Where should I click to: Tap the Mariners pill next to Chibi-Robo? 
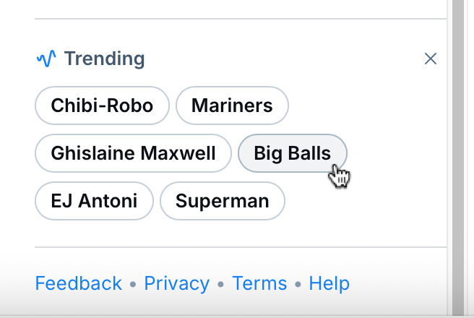tap(232, 106)
